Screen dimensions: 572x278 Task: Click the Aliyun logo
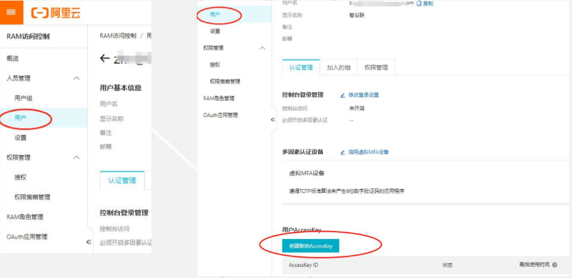(x=56, y=13)
